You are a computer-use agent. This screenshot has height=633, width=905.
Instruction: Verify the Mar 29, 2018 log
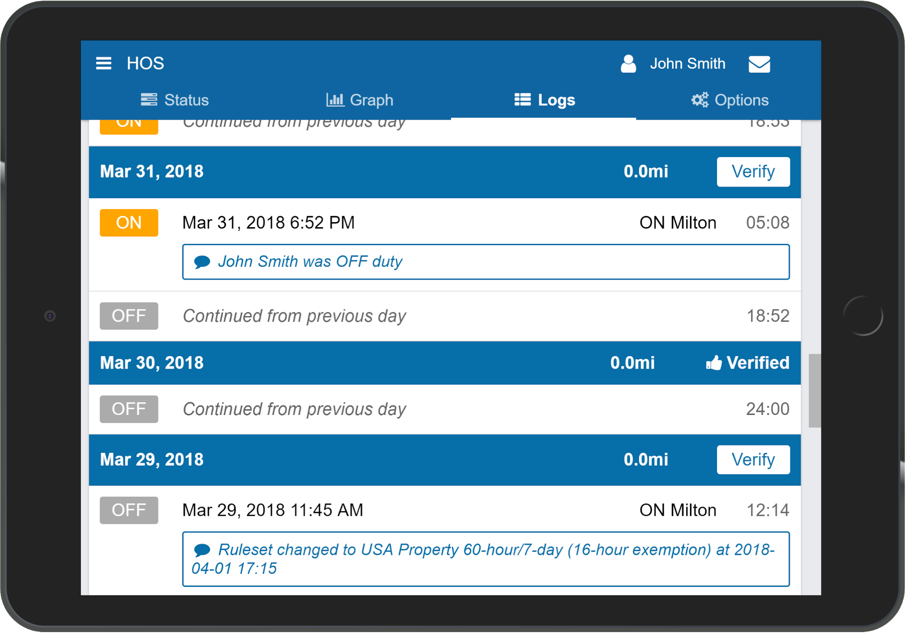coord(753,460)
